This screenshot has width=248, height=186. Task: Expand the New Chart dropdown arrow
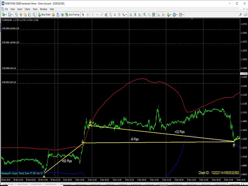[6, 15]
